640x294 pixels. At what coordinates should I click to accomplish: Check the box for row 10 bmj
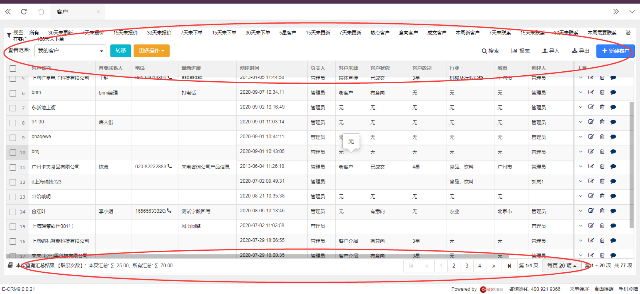13,153
